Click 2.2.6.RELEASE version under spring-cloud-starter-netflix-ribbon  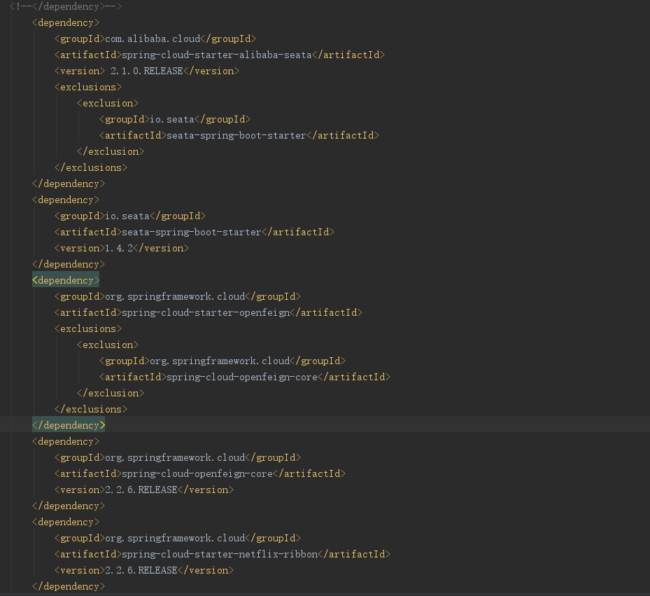144,571
